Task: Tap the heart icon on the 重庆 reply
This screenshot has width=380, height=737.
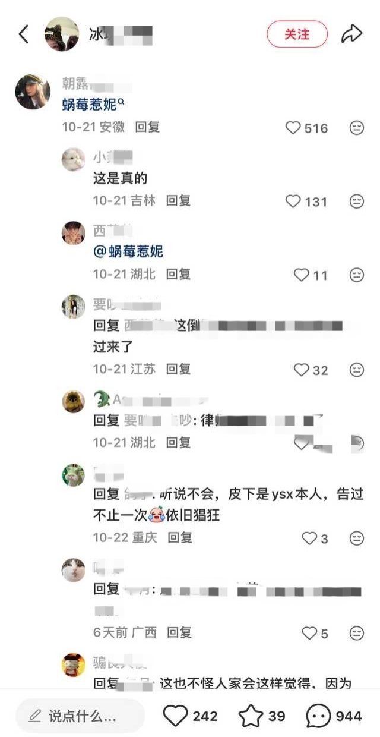Action: [309, 538]
